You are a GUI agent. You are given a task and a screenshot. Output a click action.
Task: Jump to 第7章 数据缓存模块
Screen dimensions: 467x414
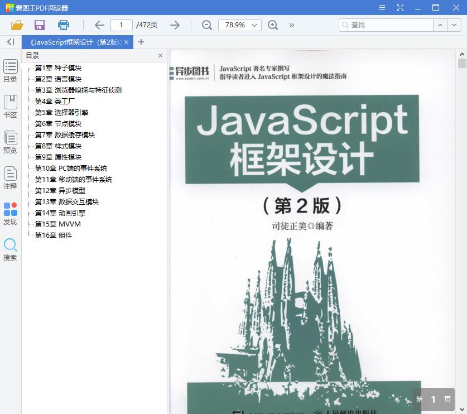[65, 135]
